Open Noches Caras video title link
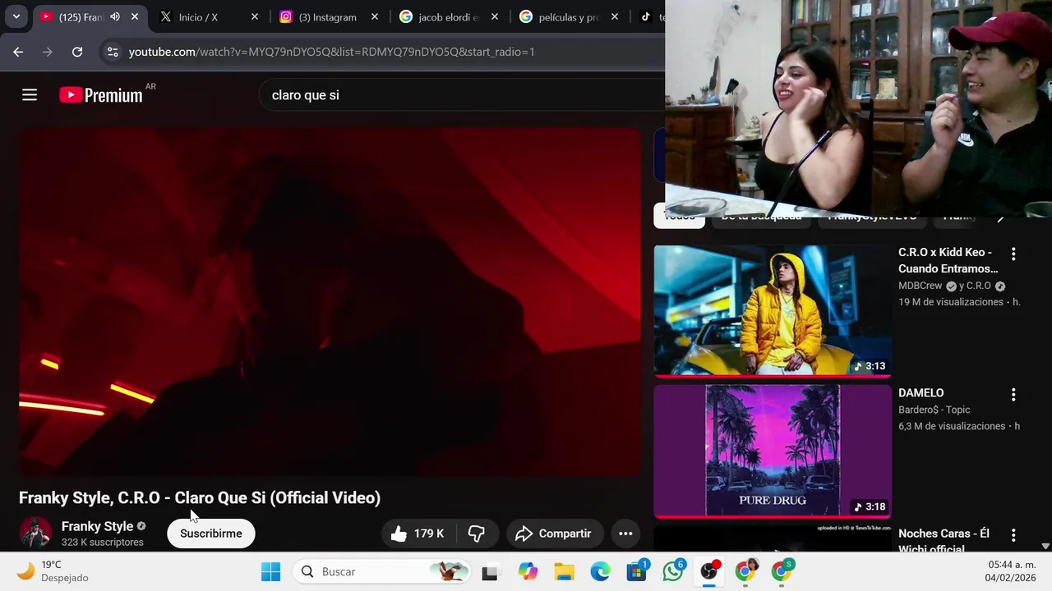 (944, 540)
